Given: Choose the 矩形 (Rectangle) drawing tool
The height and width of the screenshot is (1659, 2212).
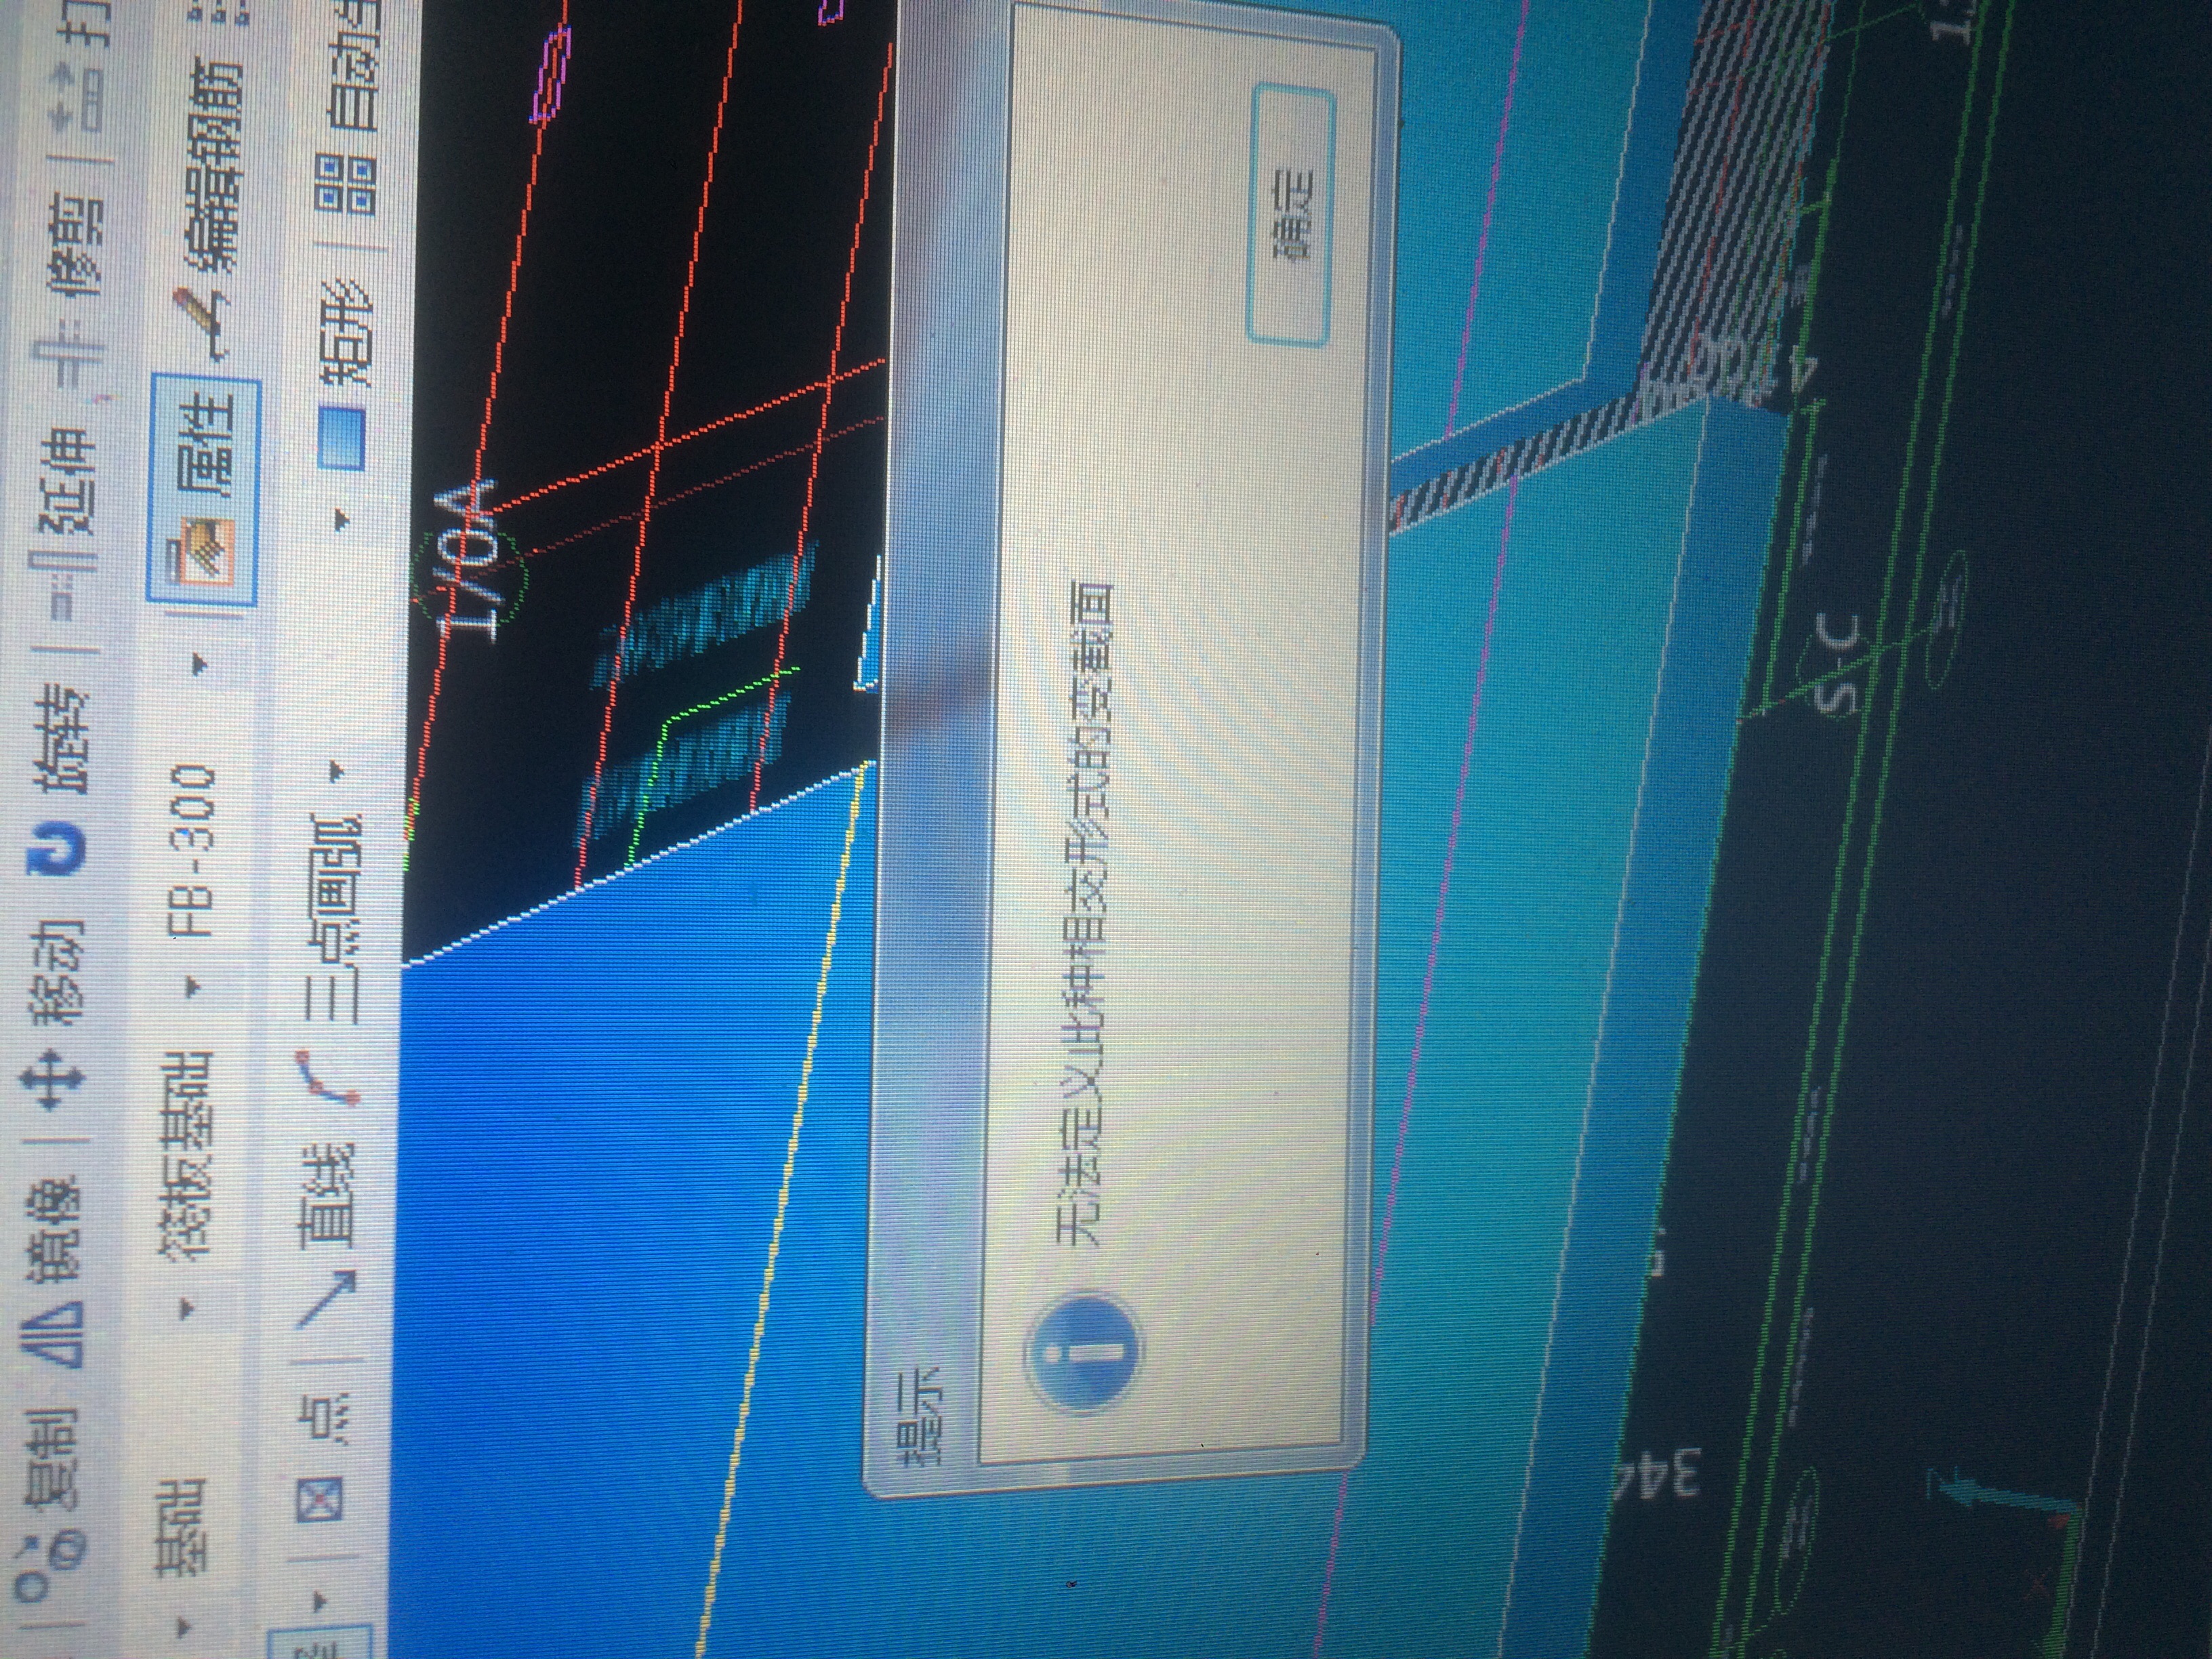Looking at the screenshot, I should 345,375.
